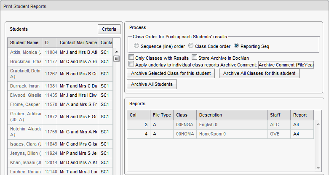
Task: Click students list scroll up arrow
Action: (x=117, y=52)
